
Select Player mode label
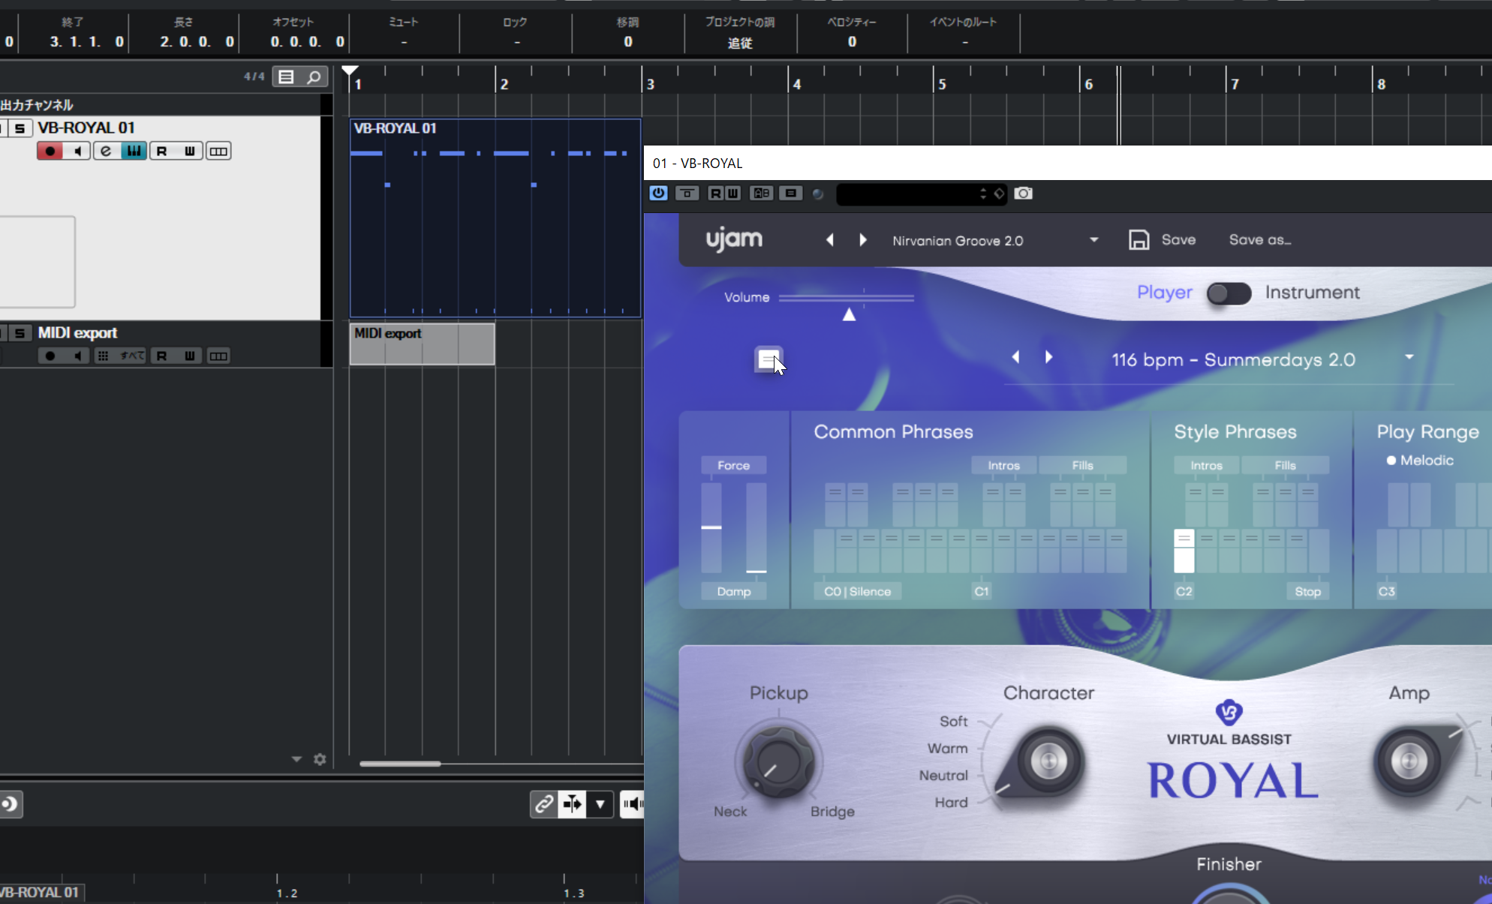point(1164,293)
